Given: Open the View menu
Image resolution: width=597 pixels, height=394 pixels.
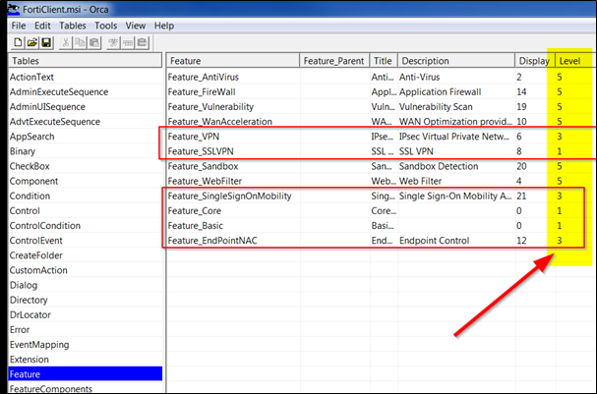Looking at the screenshot, I should (135, 26).
